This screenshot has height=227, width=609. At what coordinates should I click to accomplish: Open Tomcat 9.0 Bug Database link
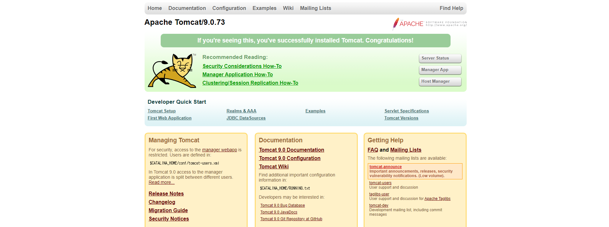[282, 205]
